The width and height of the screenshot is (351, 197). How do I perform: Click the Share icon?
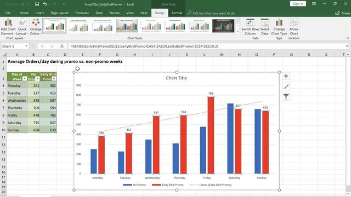(x=337, y=13)
